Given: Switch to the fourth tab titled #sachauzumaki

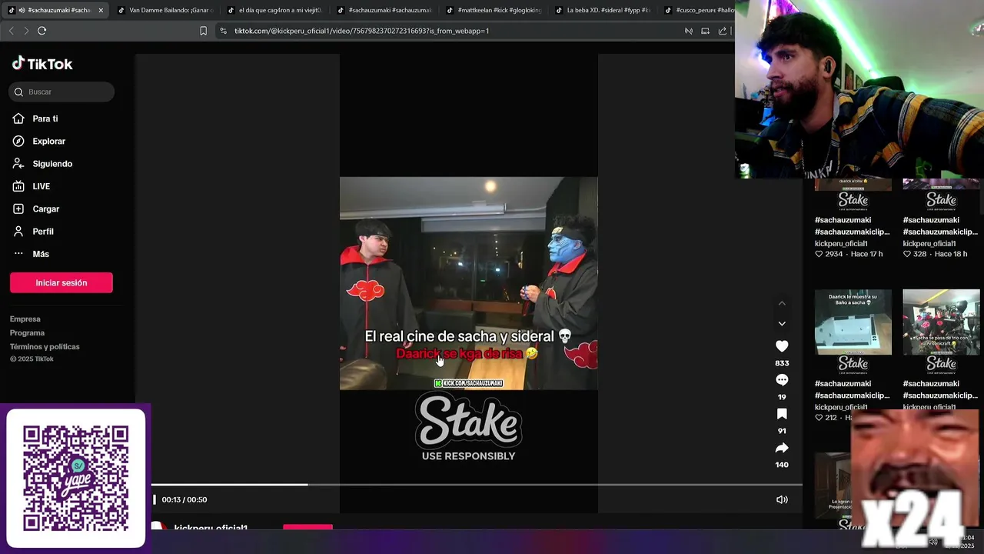Looking at the screenshot, I should 384,10.
